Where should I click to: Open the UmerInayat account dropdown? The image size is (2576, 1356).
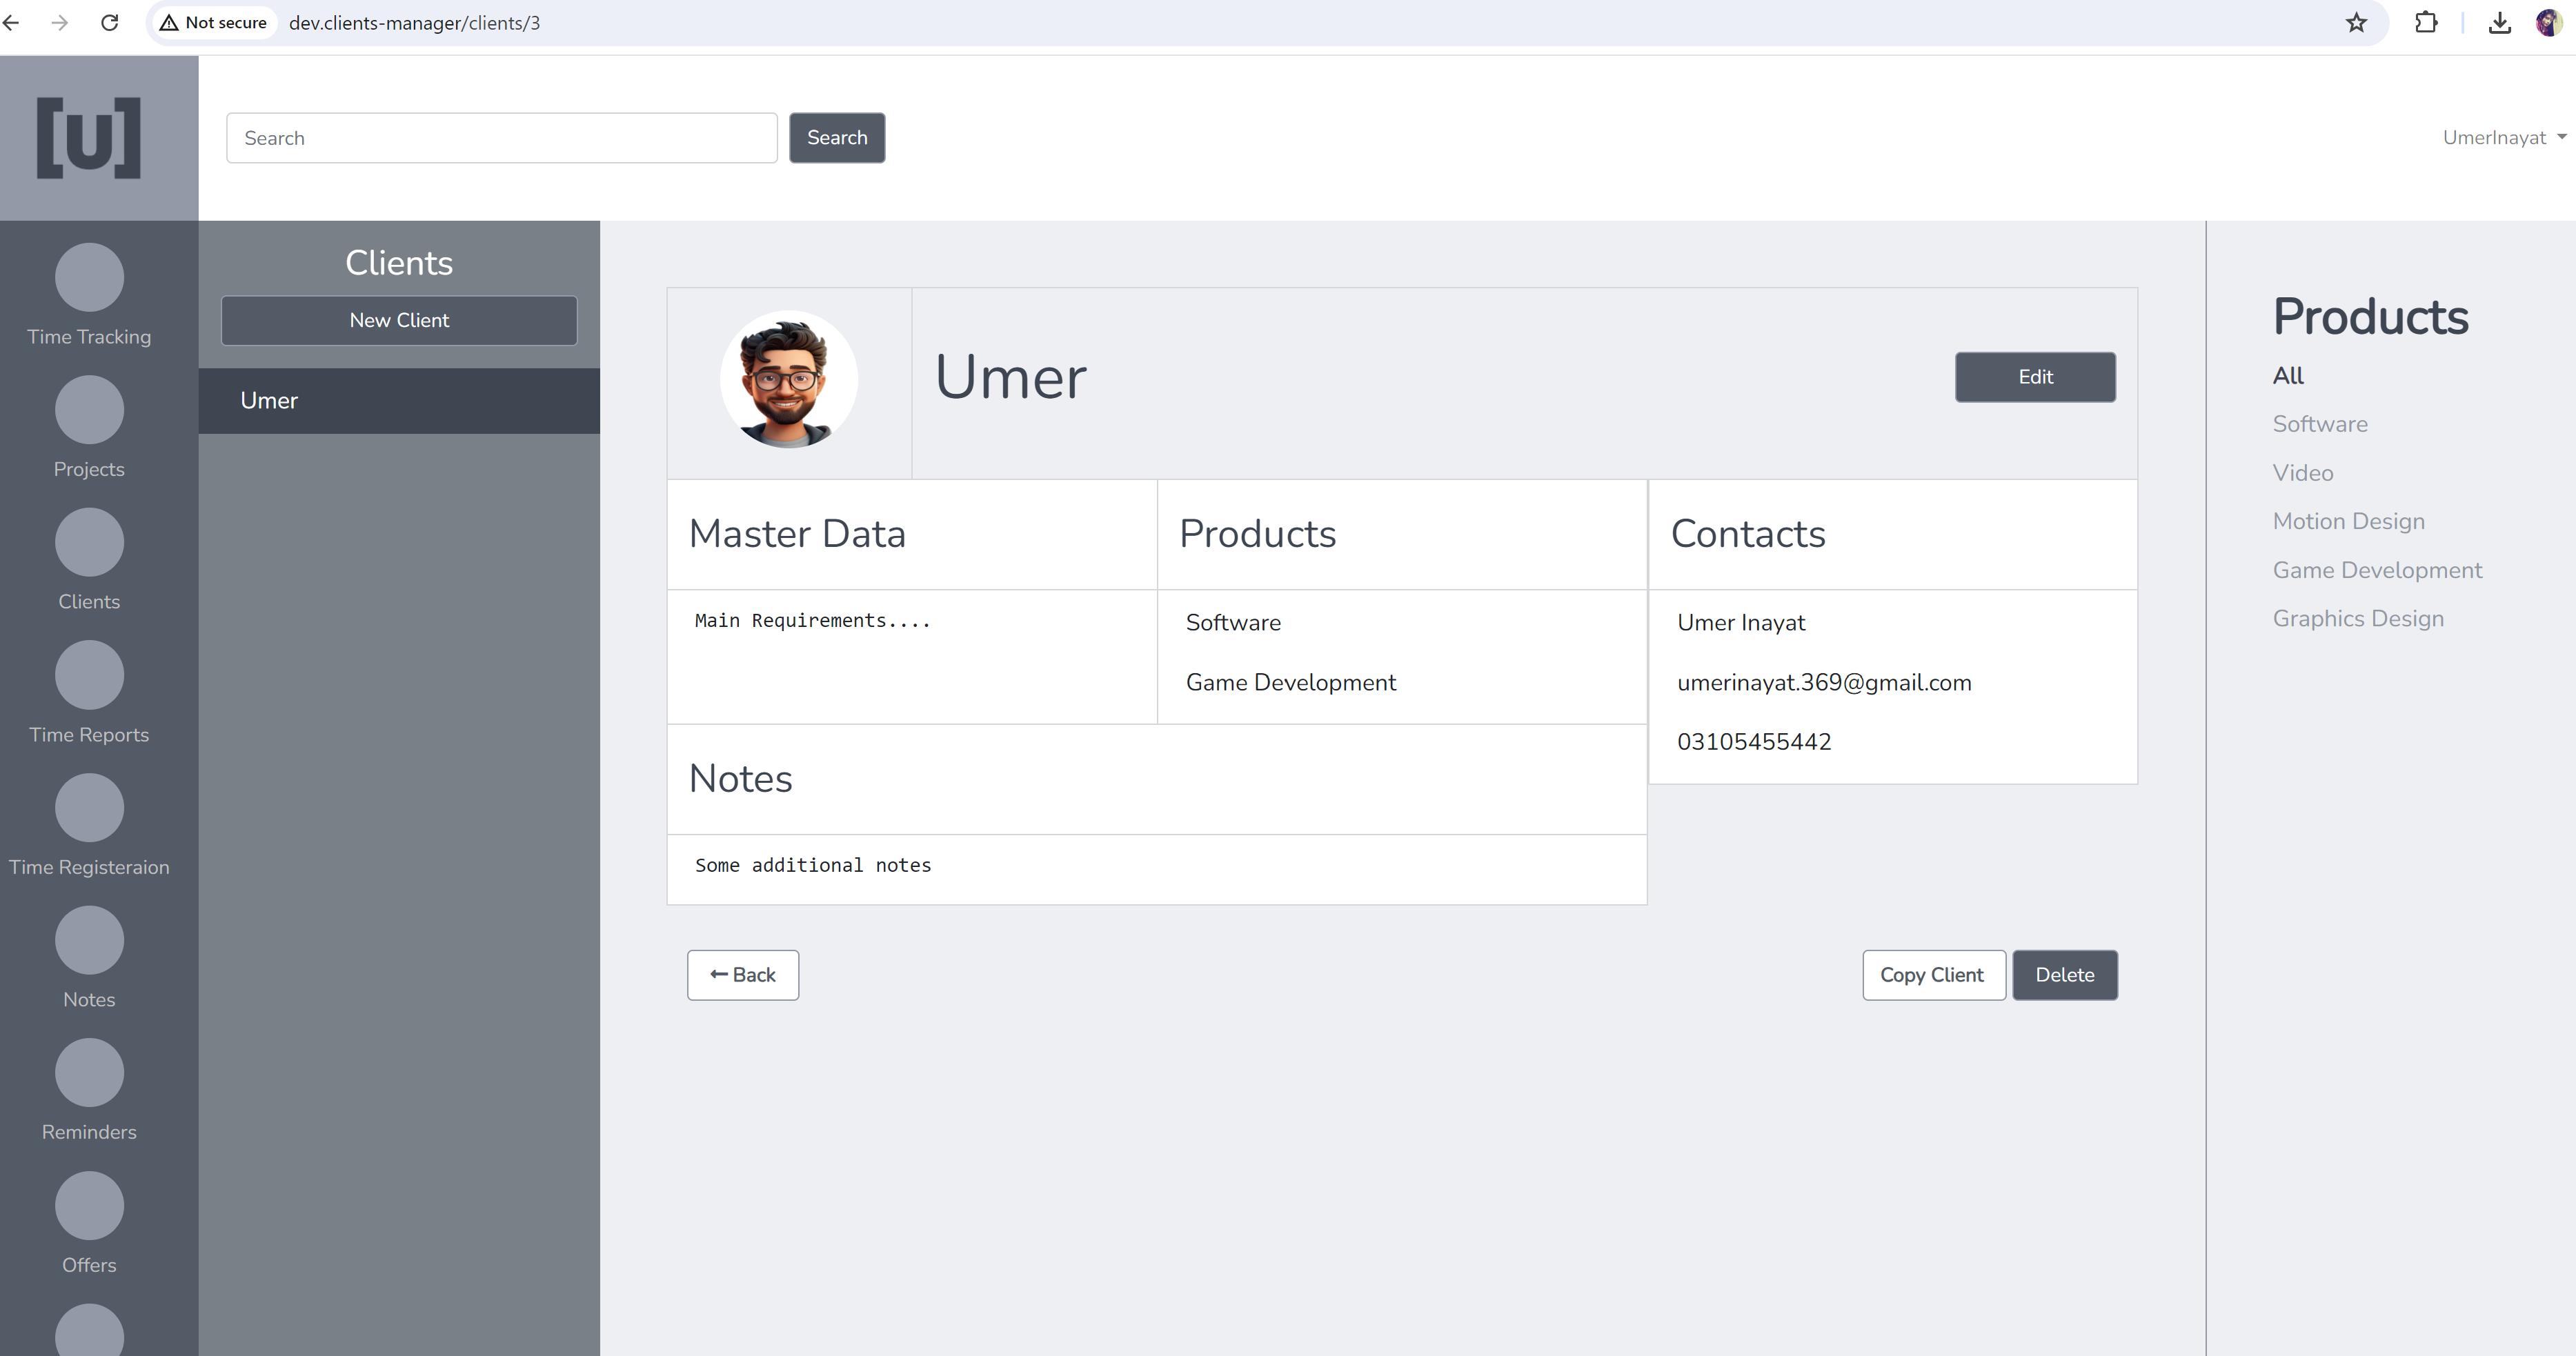pyautogui.click(x=2502, y=137)
